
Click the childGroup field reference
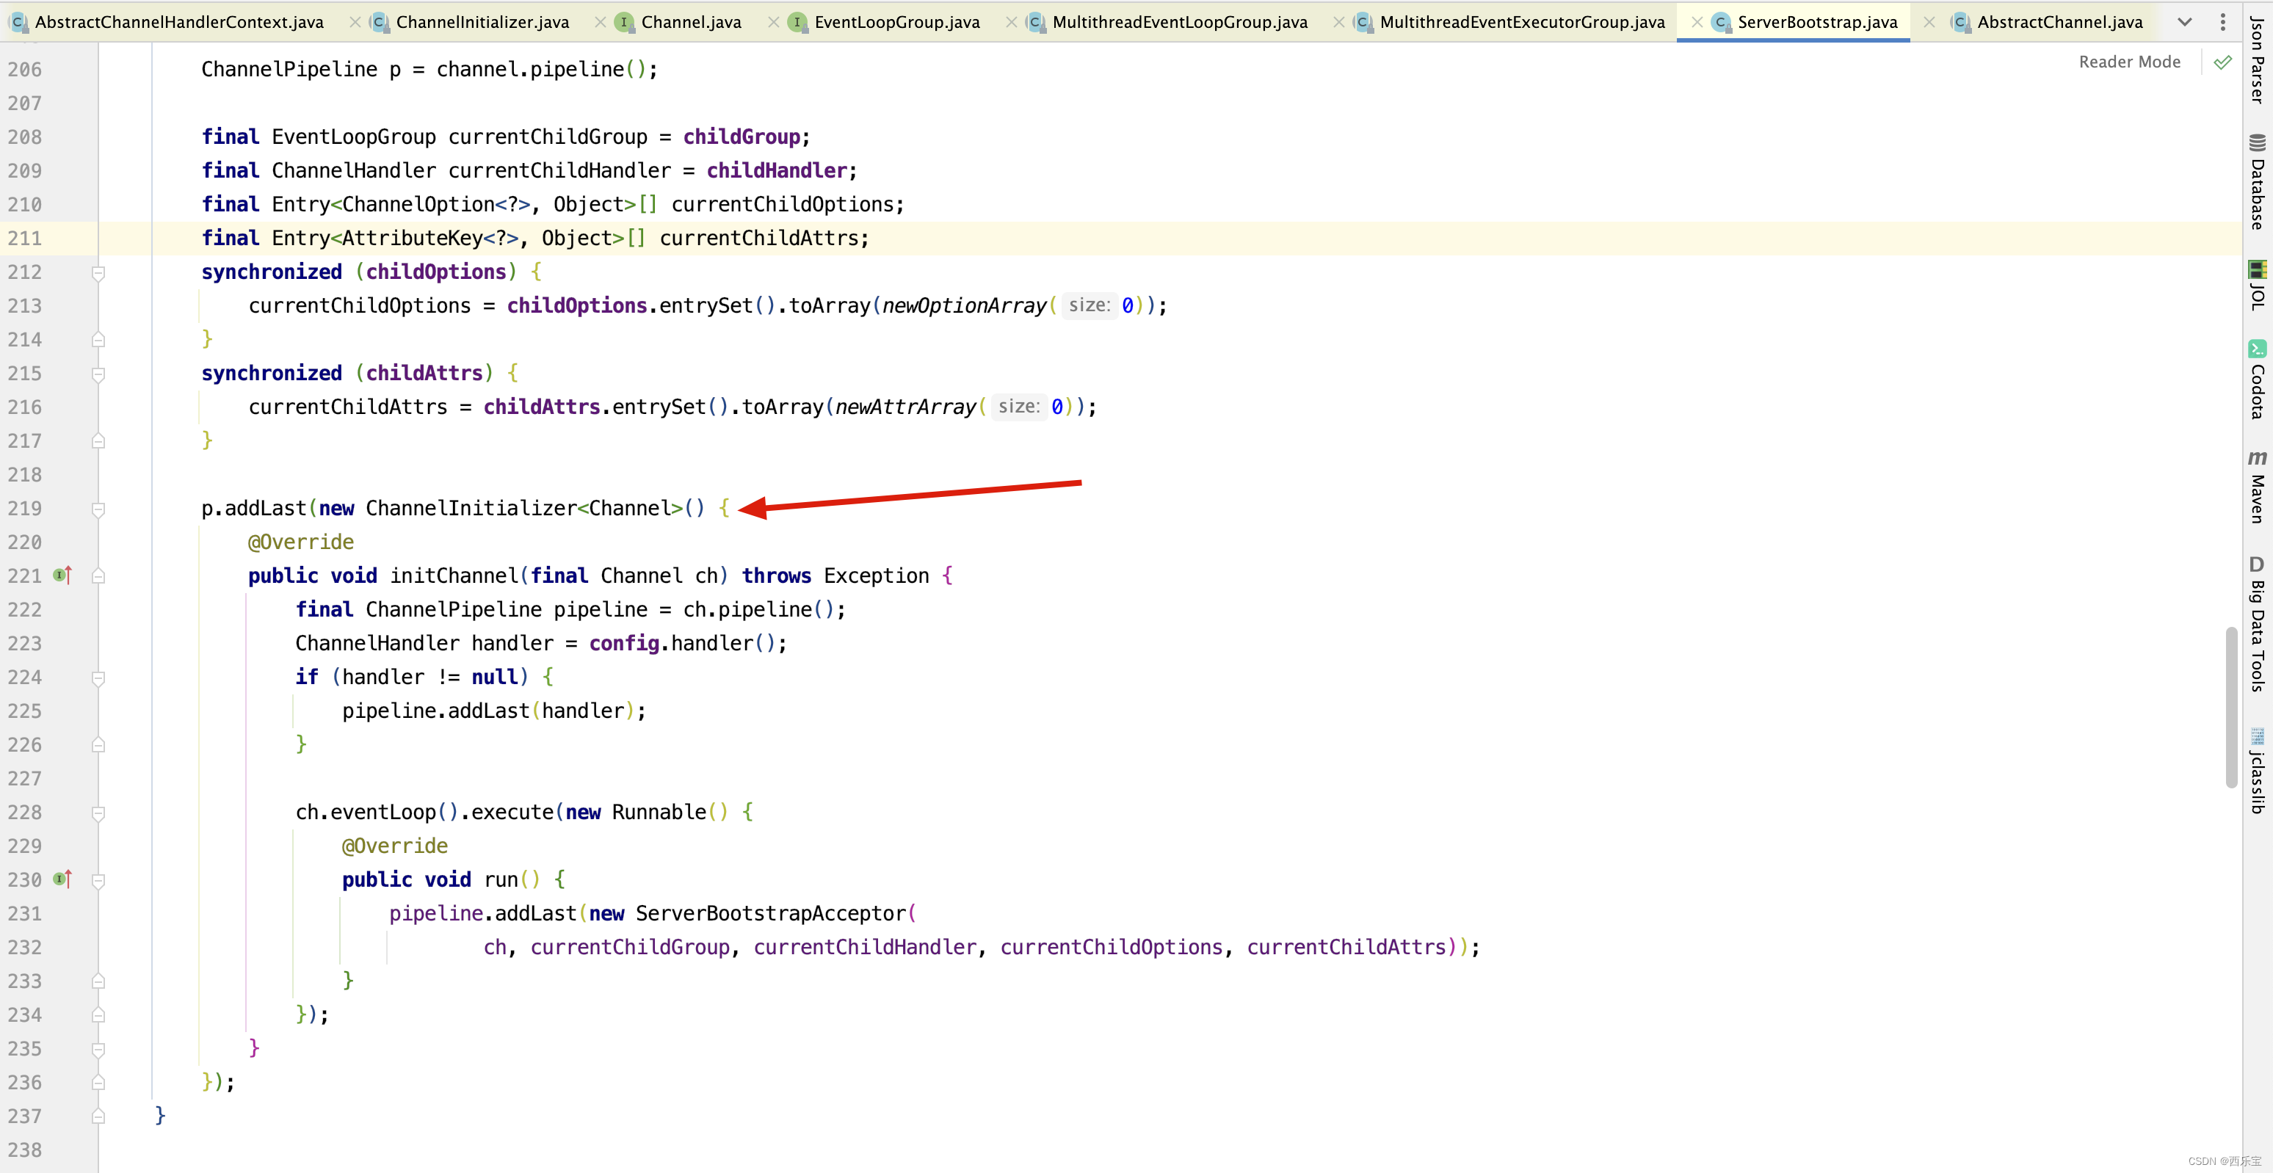742,137
